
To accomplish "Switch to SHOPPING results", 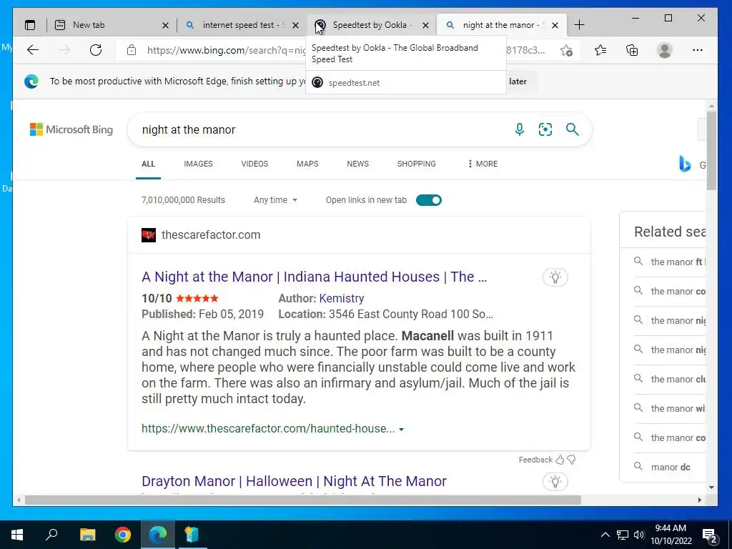I will (417, 164).
